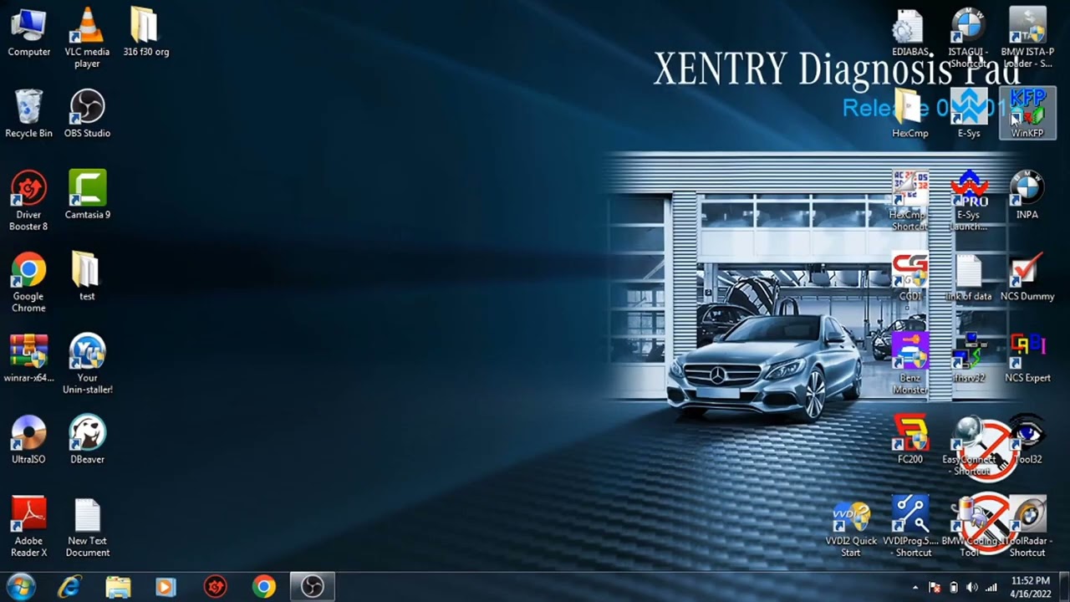Open the EDIABAS shortcut

click(x=909, y=33)
